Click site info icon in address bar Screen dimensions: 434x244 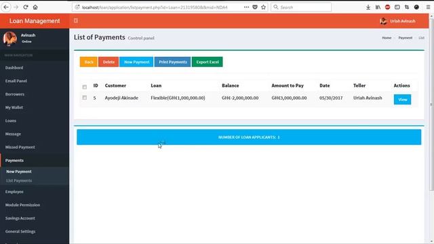(77, 7)
